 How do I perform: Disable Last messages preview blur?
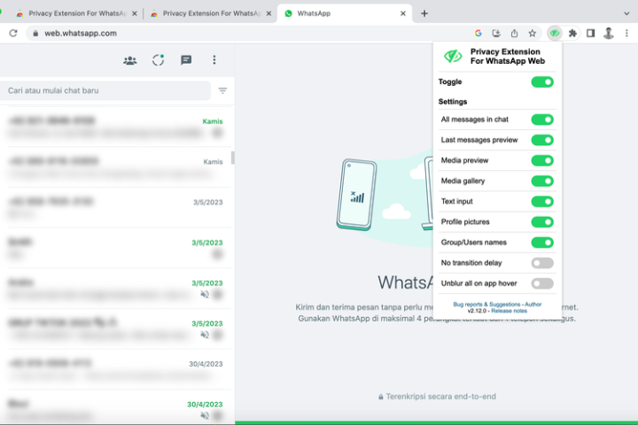[x=542, y=140]
